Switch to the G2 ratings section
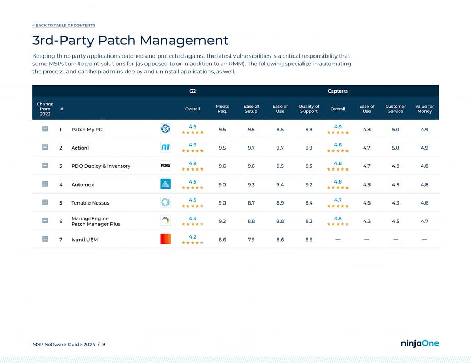This screenshot has height=363, width=471. tap(193, 90)
